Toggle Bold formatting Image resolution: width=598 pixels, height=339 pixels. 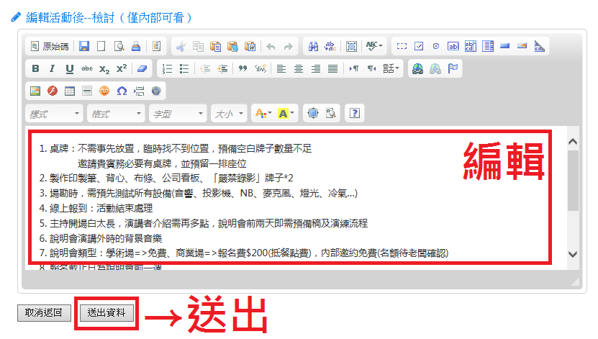coord(35,69)
